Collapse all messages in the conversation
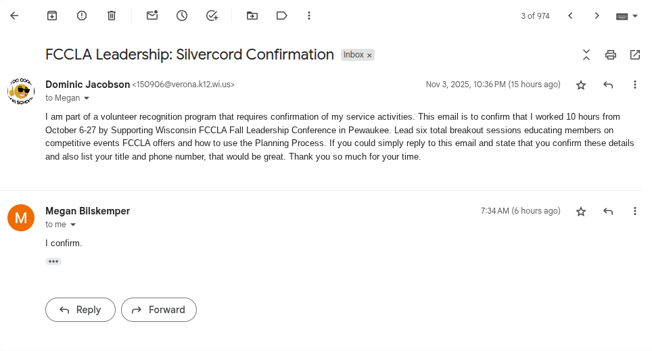This screenshot has height=351, width=652. [x=586, y=55]
